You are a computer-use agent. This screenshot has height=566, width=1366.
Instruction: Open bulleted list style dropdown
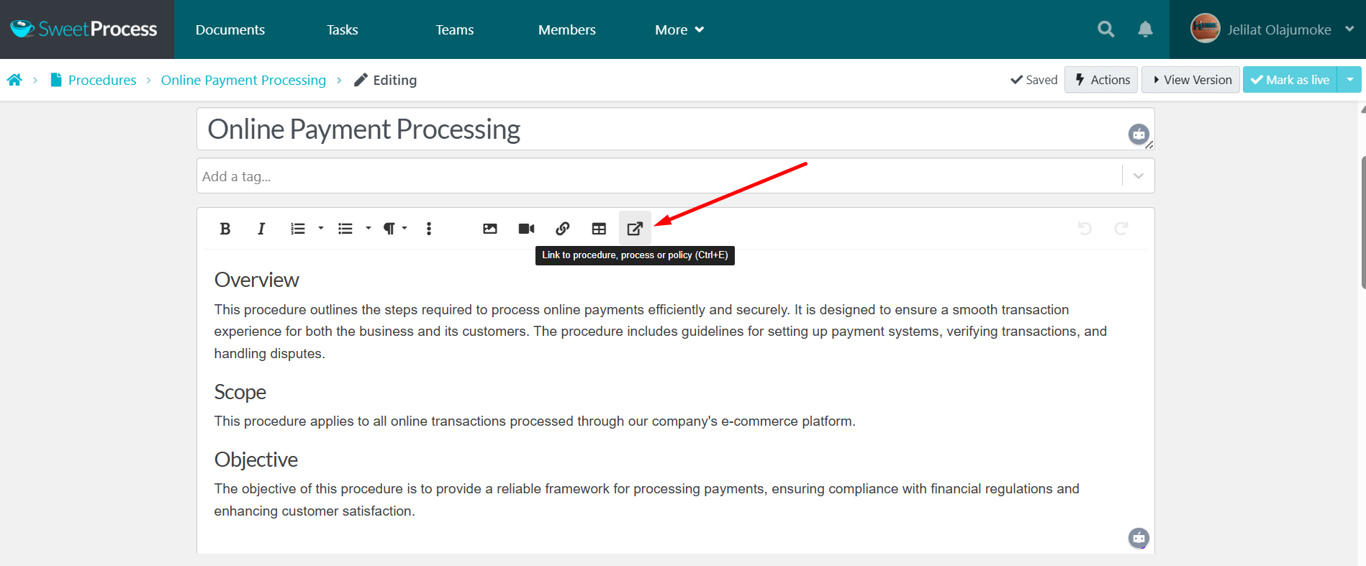click(368, 229)
